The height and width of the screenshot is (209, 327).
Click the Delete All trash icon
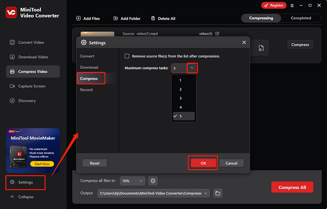click(x=153, y=18)
